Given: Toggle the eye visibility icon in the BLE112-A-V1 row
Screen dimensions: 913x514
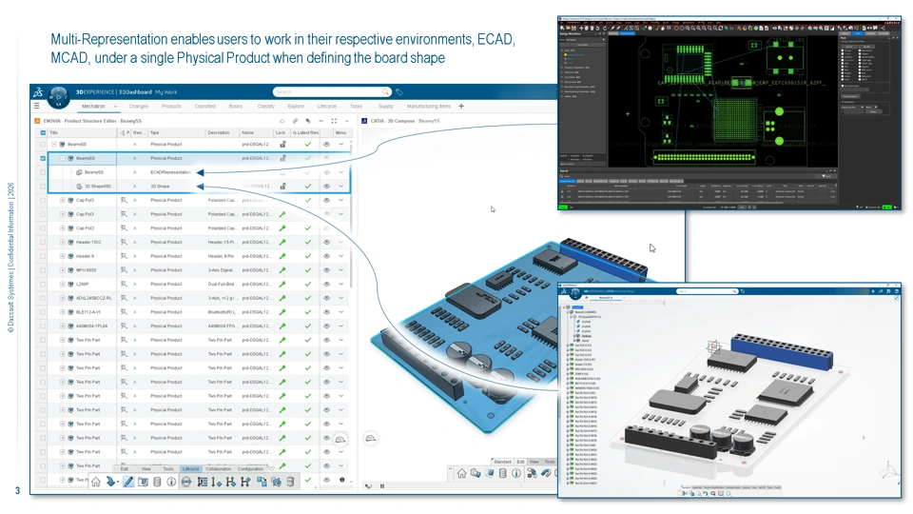Looking at the screenshot, I should point(326,312).
